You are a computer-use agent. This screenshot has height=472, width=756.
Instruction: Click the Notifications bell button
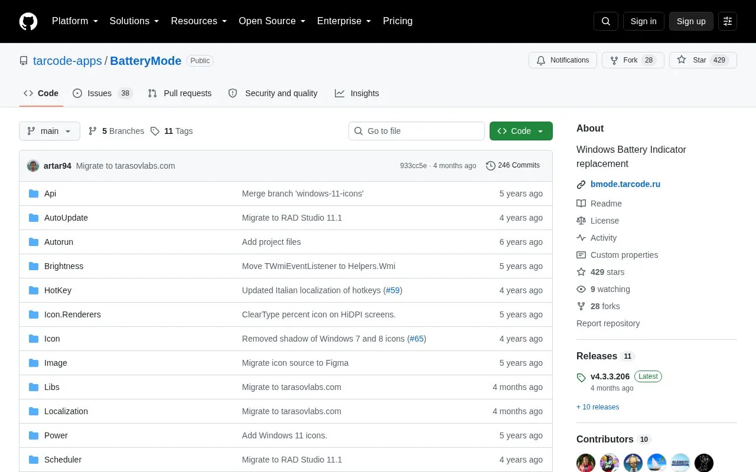click(x=563, y=60)
